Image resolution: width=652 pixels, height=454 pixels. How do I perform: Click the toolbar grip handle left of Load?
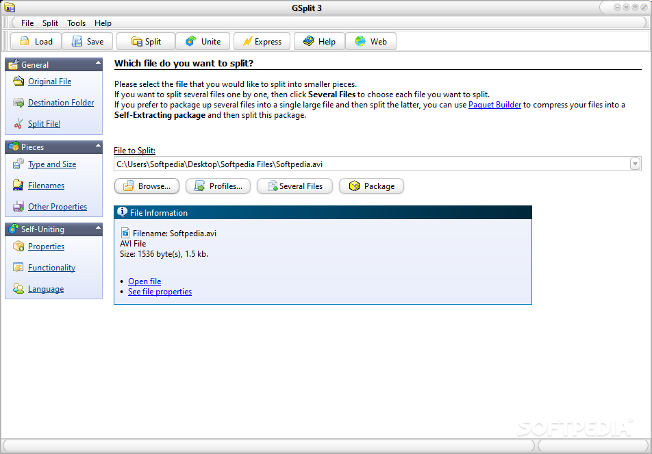5,41
